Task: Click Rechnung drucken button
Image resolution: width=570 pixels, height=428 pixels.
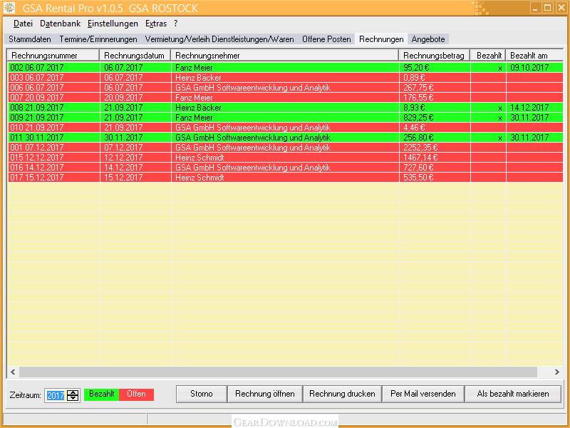Action: 342,394
